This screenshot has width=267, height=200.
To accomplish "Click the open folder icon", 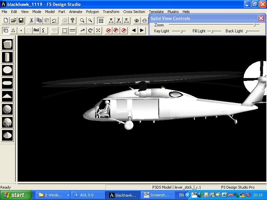I will click(x=13, y=21).
